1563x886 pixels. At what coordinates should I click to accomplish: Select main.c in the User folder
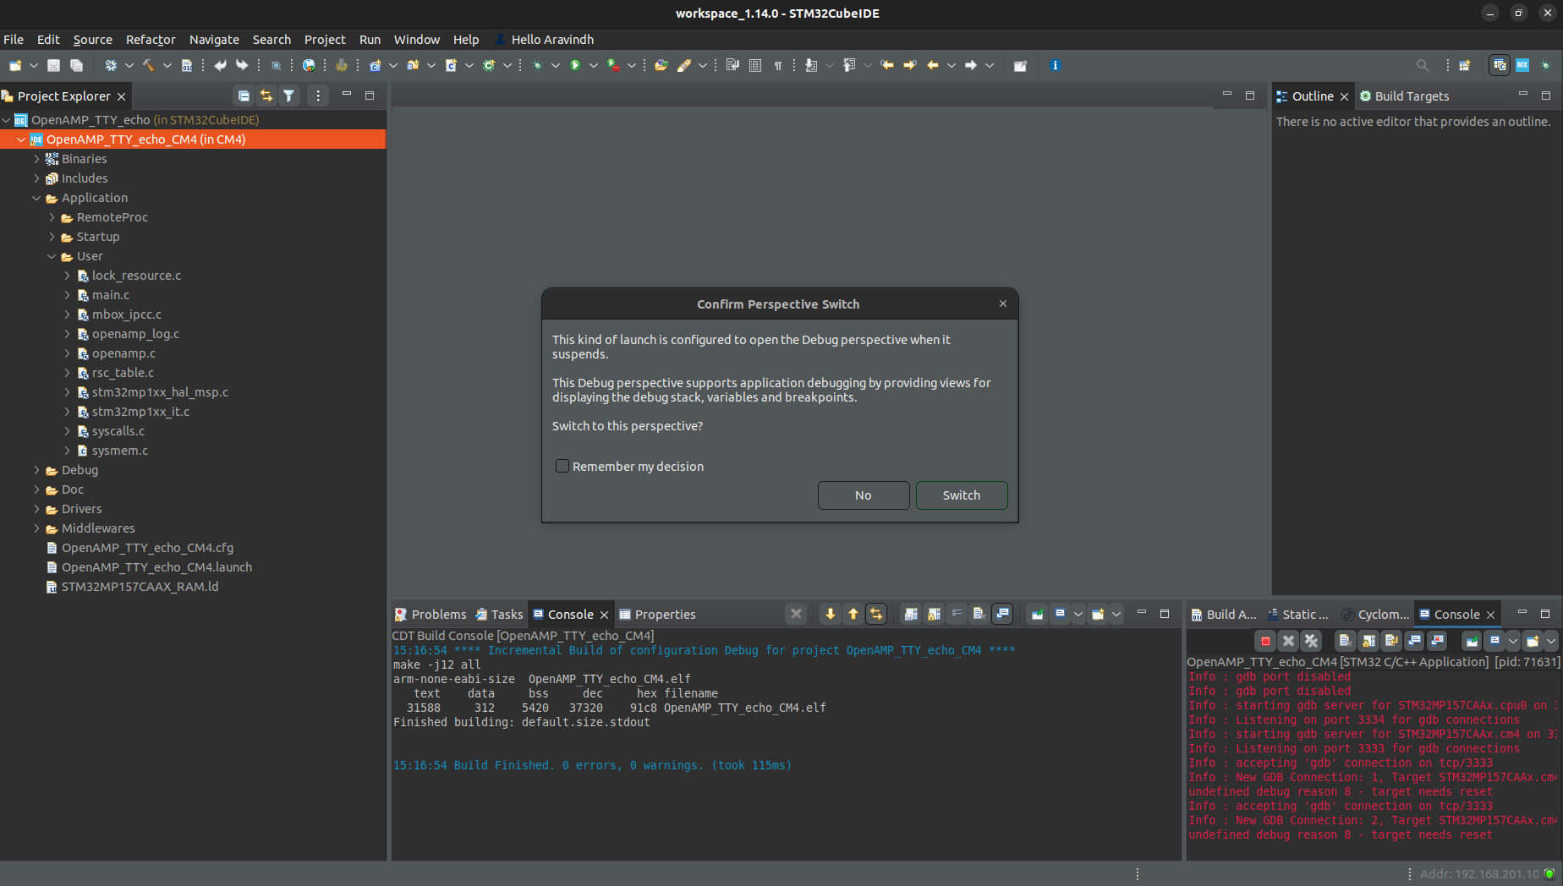111,295
